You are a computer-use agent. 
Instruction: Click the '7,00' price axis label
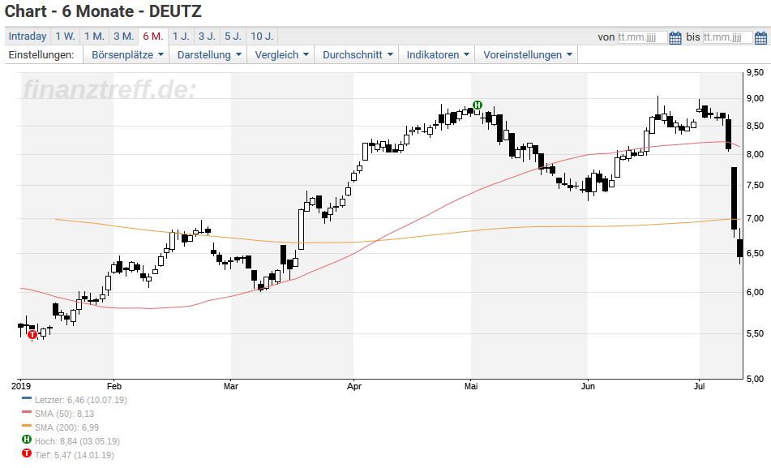756,218
